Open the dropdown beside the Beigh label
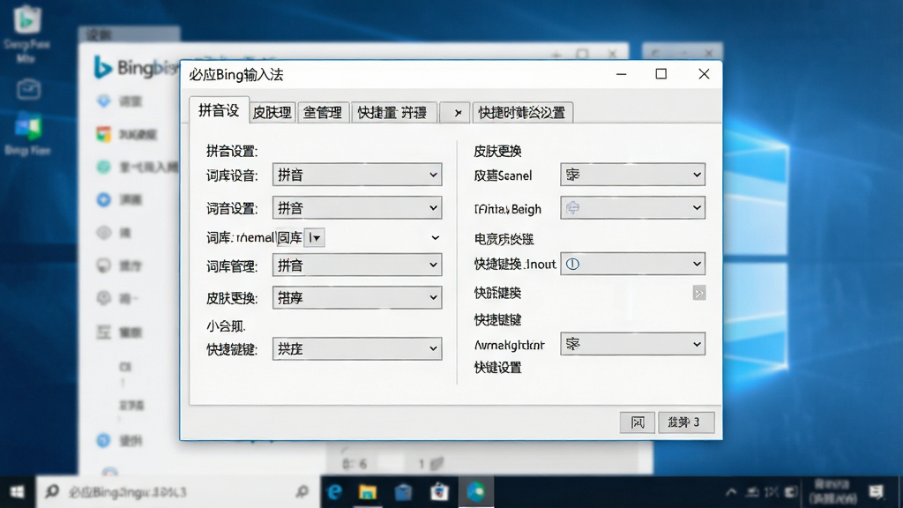The height and width of the screenshot is (508, 903). (632, 207)
